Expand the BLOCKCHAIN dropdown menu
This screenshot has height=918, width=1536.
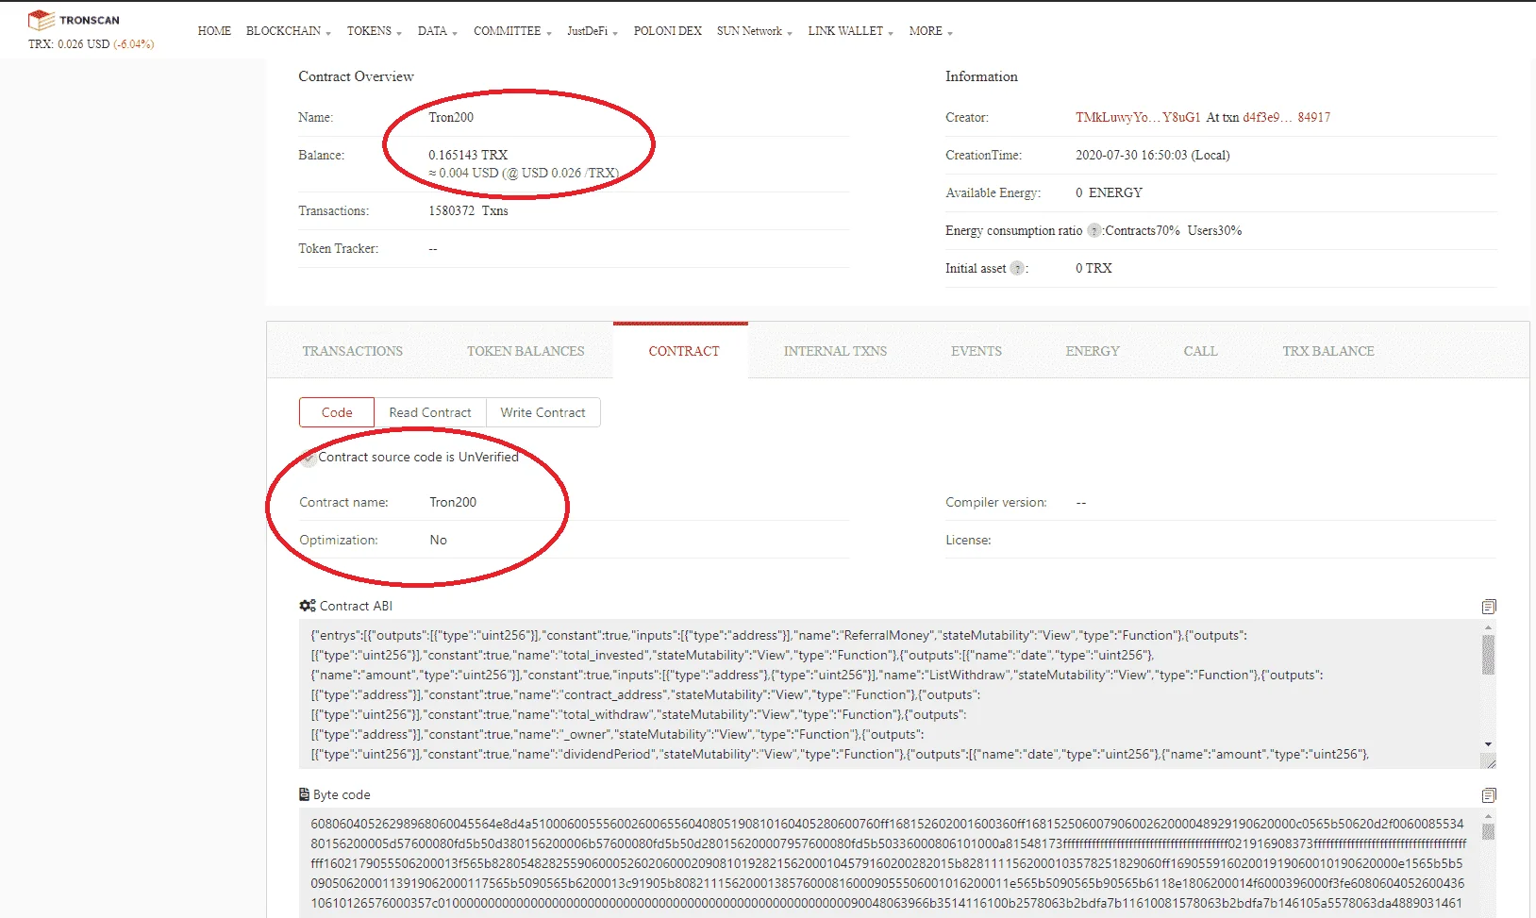pyautogui.click(x=289, y=31)
